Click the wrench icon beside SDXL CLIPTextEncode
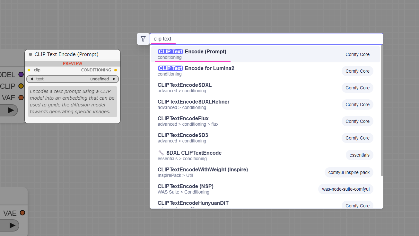 pos(161,153)
